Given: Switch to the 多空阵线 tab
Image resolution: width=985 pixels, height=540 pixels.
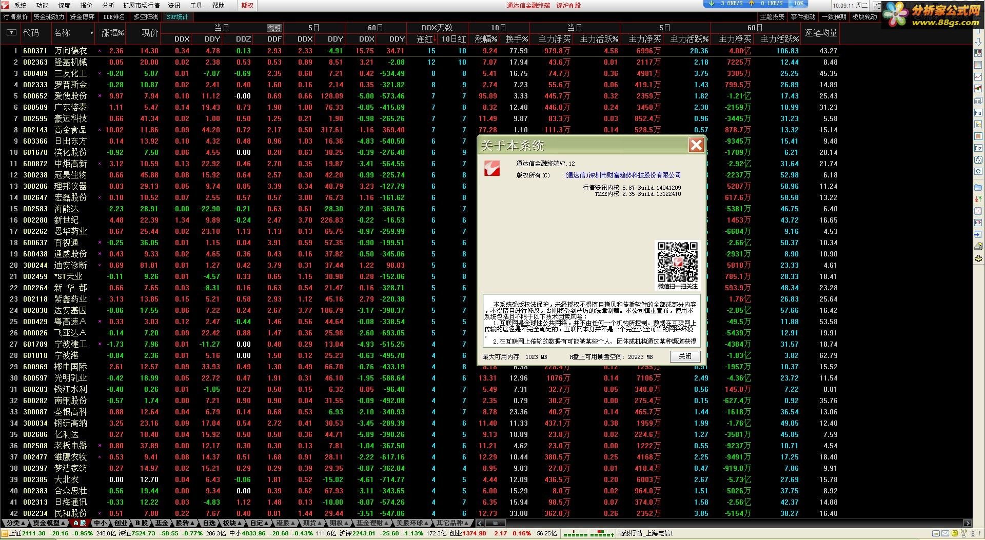Looking at the screenshot, I should pyautogui.click(x=146, y=17).
